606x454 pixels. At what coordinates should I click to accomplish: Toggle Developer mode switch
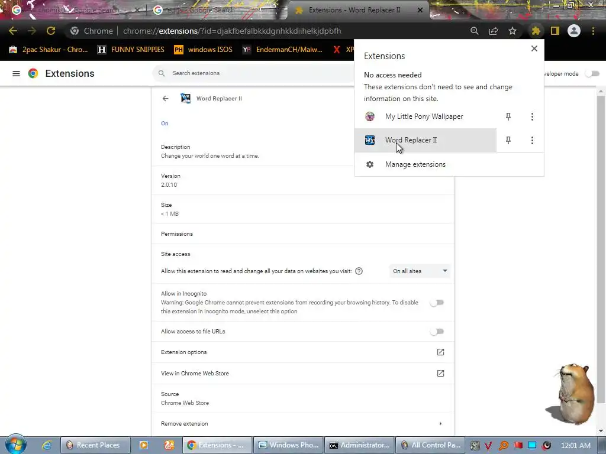coord(592,73)
